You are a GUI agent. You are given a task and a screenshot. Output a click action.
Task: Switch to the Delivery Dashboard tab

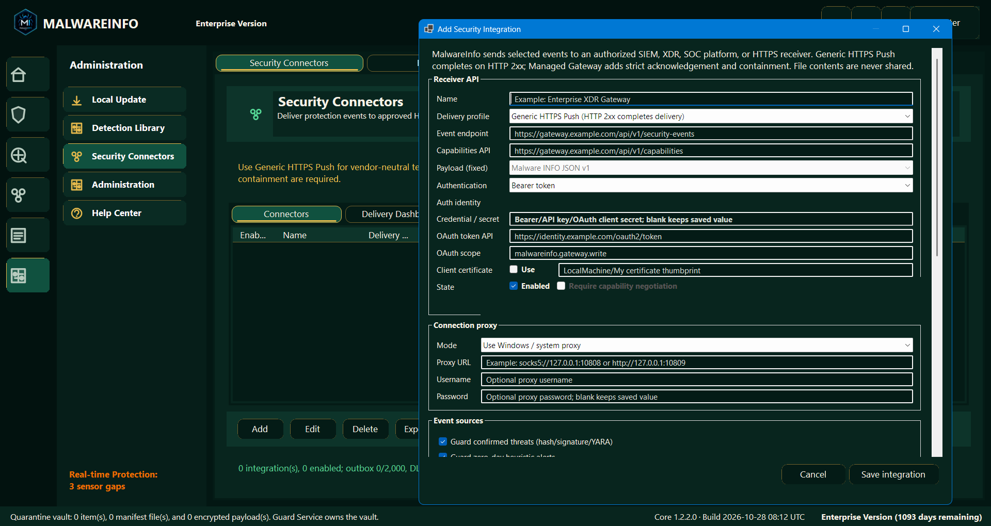(x=382, y=214)
